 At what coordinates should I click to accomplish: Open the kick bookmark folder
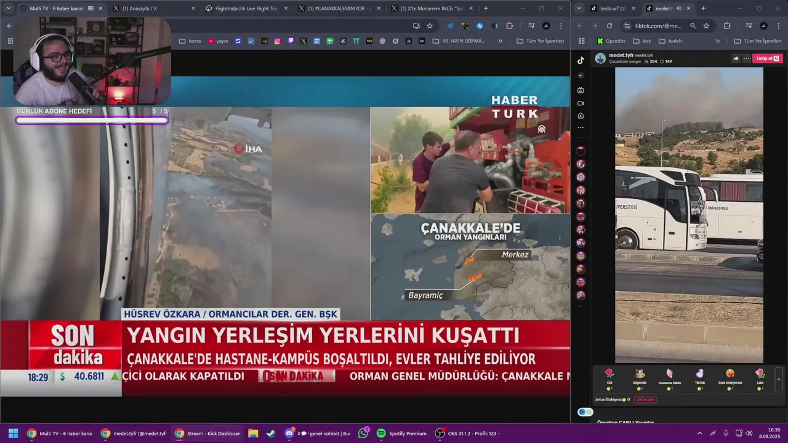tap(641, 41)
